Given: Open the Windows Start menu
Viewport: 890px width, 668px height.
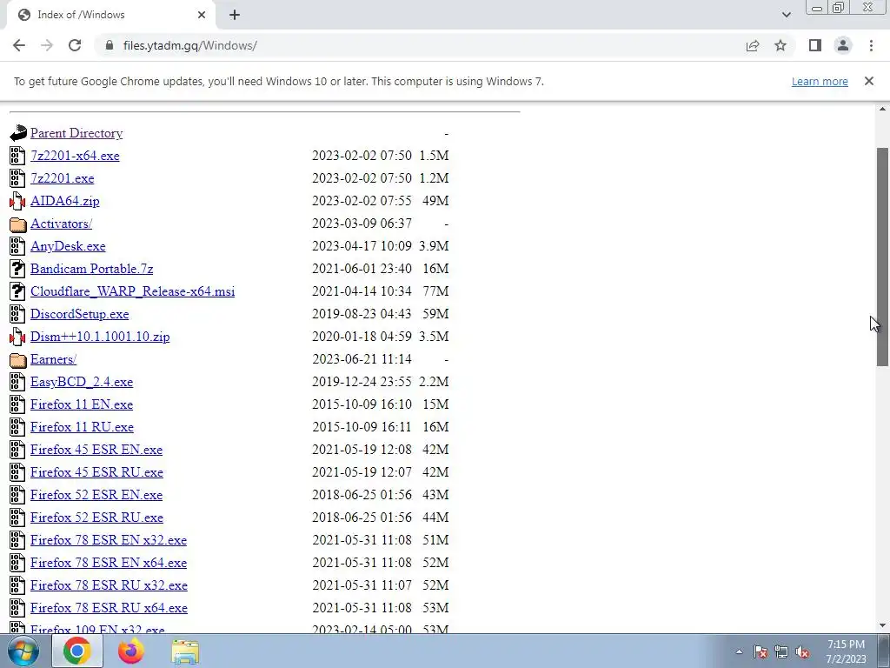Looking at the screenshot, I should [23, 651].
